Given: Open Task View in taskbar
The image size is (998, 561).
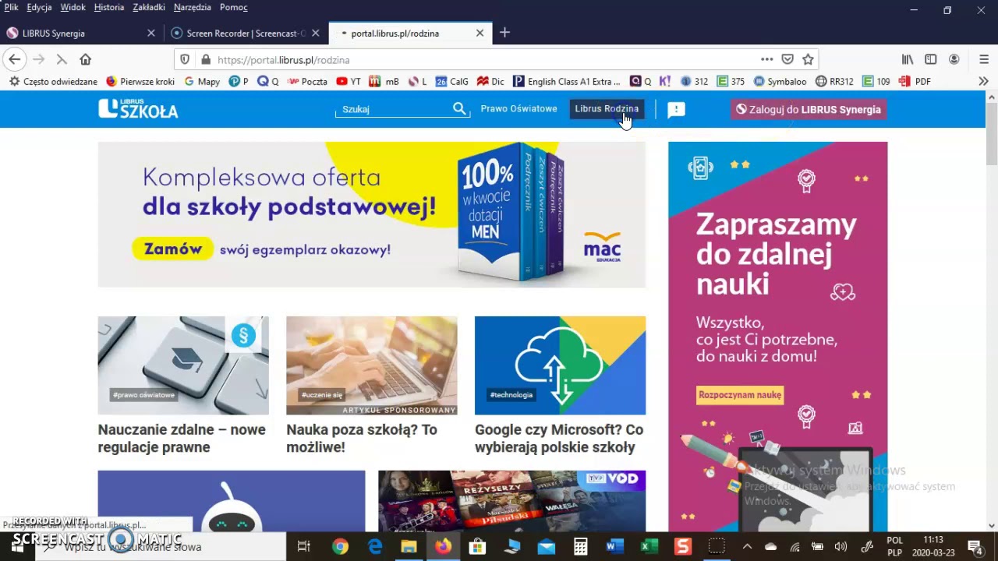Looking at the screenshot, I should pos(304,547).
